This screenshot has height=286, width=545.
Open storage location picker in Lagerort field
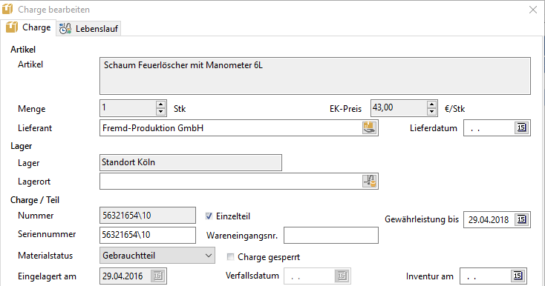click(370, 182)
